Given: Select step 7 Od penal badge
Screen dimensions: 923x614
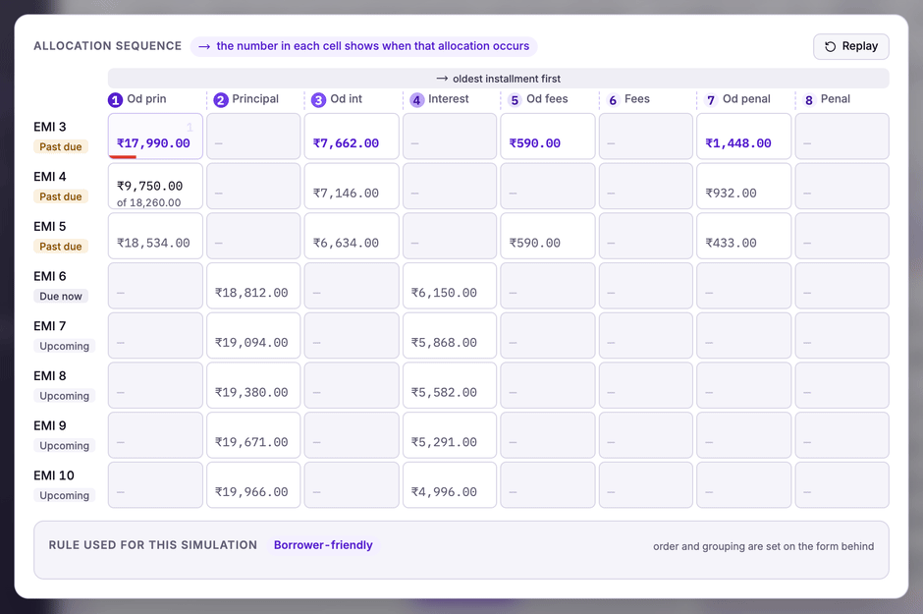Looking at the screenshot, I should click(x=711, y=100).
